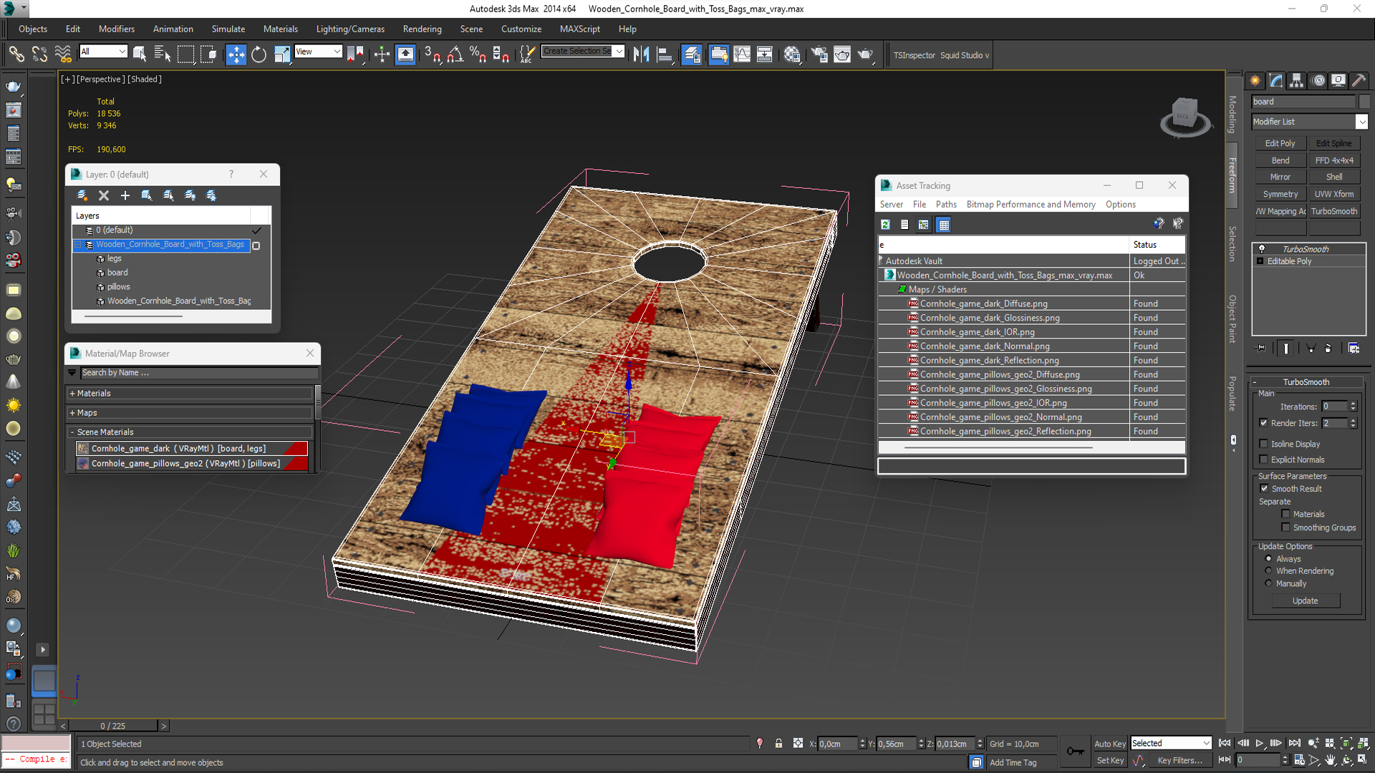Click Delete layer icon in Layer dialog
The image size is (1375, 773).
pyautogui.click(x=104, y=195)
